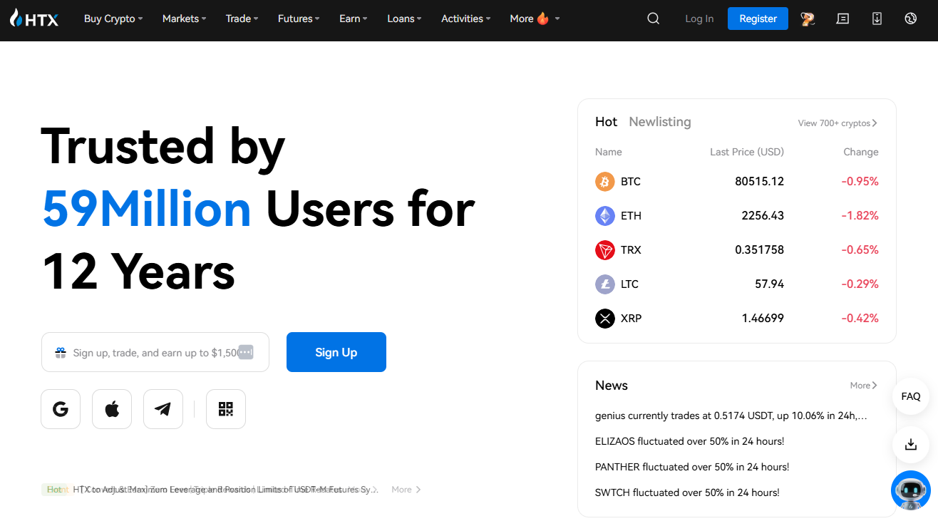Focus the sign-up email input field

click(155, 352)
